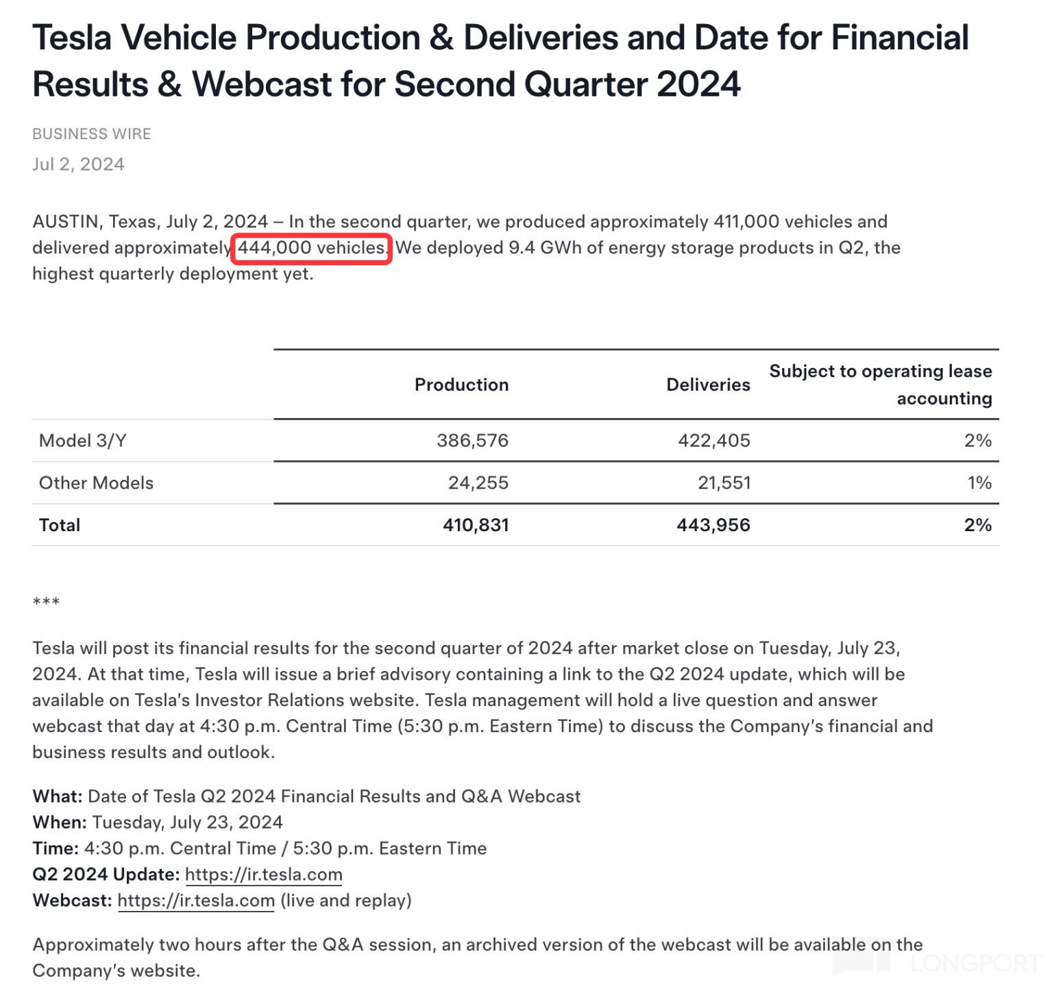Viewport: 1052px width, 987px height.
Task: Select Subject to operating lease accounting header
Action: point(881,385)
